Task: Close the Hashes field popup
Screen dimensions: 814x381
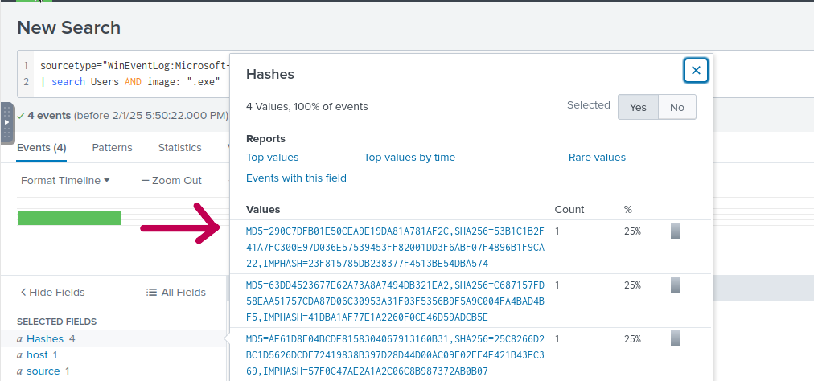Action: [x=696, y=71]
